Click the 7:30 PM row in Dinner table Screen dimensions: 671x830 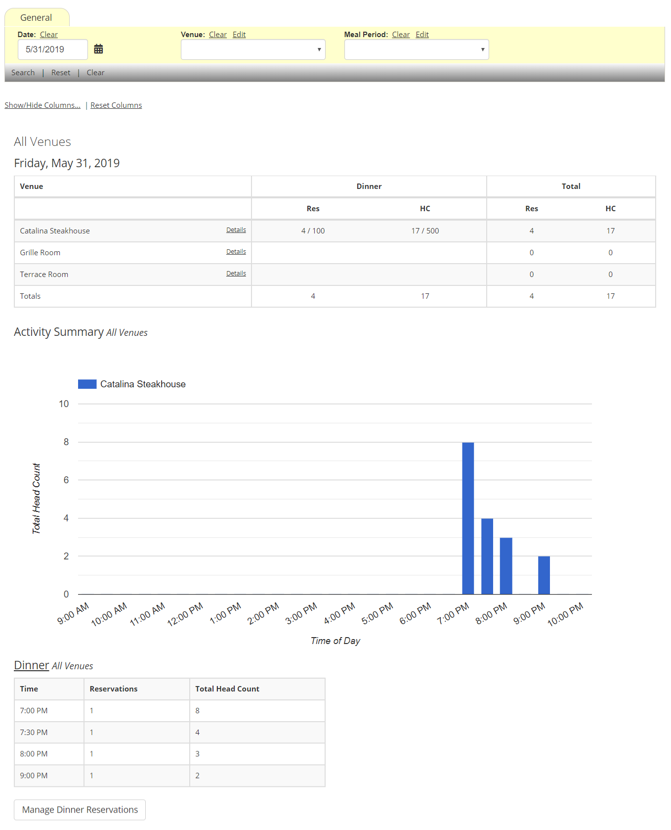(x=169, y=733)
